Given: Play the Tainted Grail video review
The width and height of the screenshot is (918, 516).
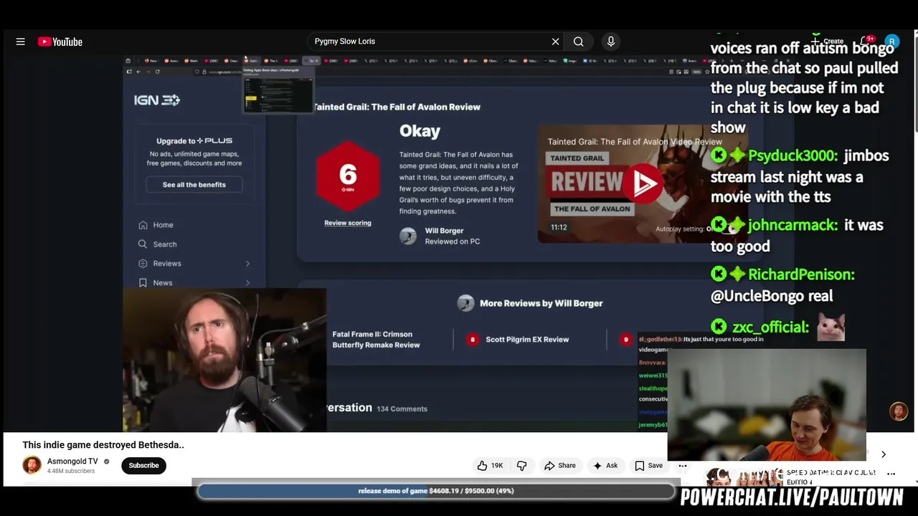Looking at the screenshot, I should 643,184.
